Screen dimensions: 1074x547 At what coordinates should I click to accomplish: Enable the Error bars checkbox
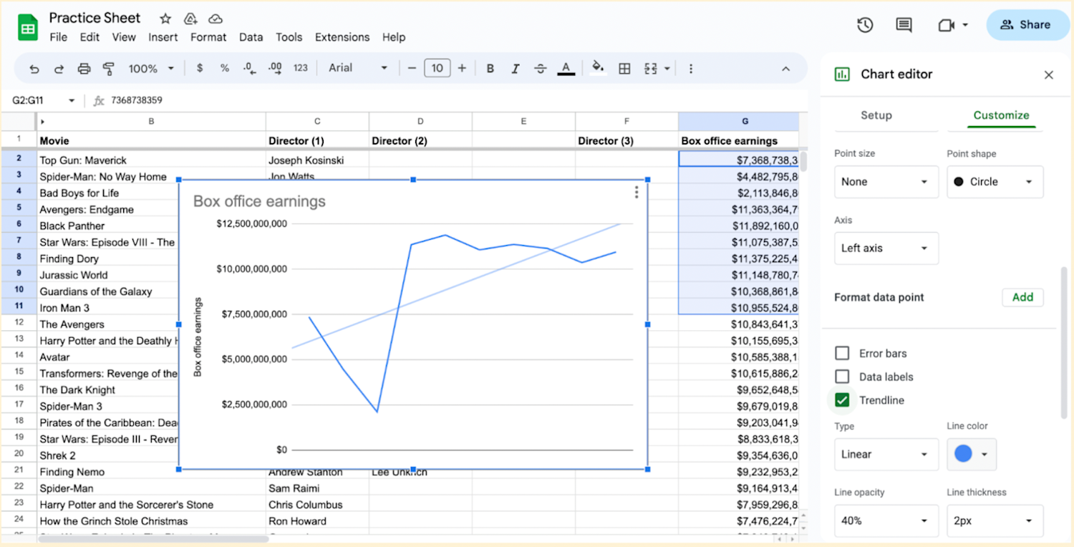point(843,353)
